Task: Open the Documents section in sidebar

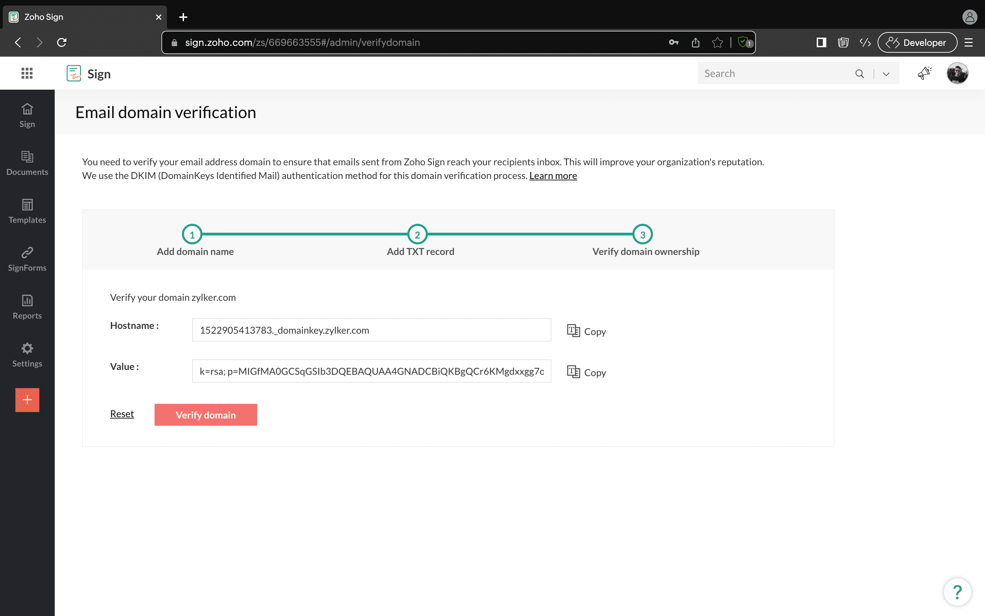Action: click(x=27, y=163)
